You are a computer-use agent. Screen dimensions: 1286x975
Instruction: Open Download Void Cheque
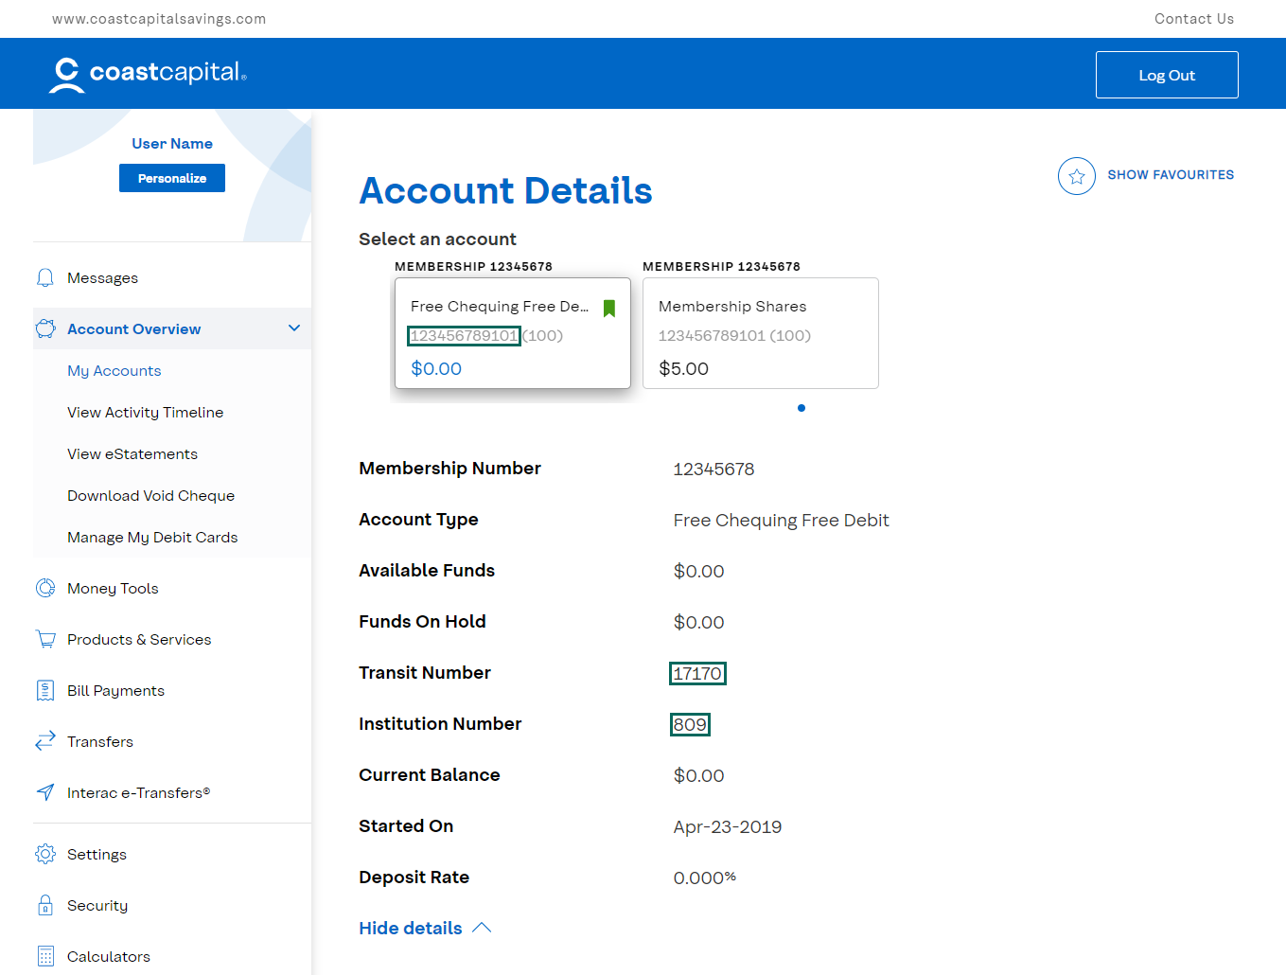point(151,495)
